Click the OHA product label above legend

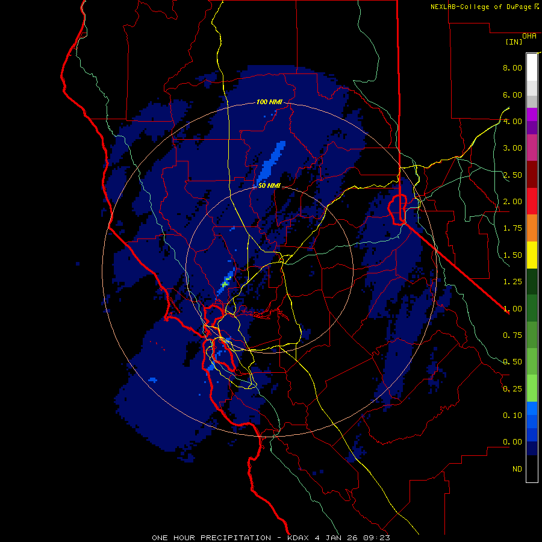pyautogui.click(x=529, y=36)
